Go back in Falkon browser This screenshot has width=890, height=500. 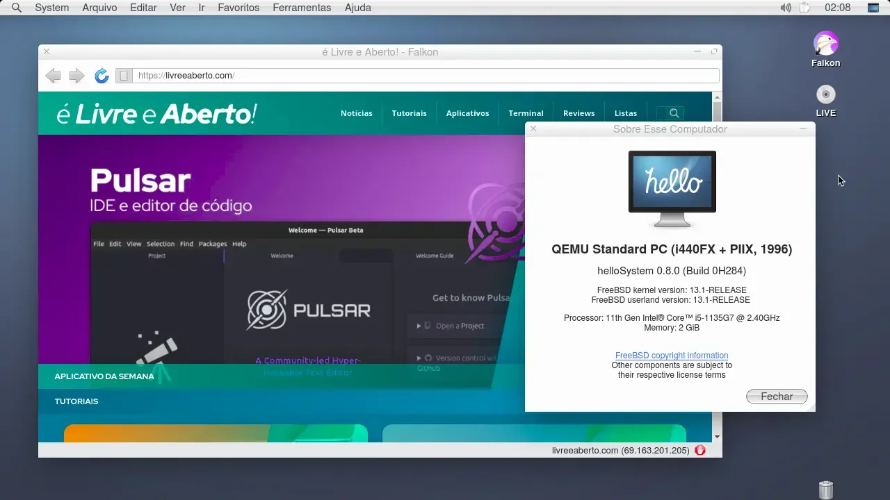coord(53,76)
